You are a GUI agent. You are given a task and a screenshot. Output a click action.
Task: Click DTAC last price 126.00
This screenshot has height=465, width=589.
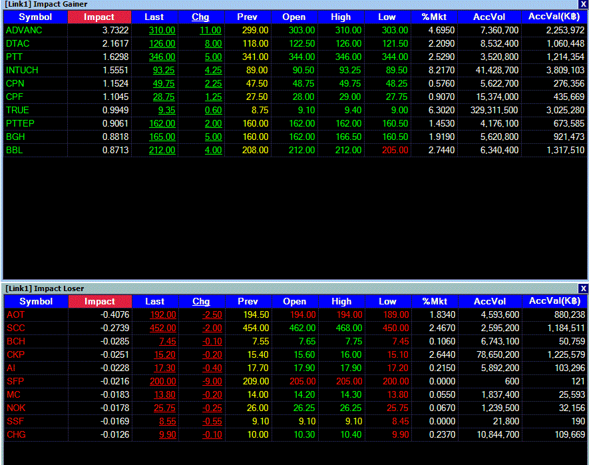pyautogui.click(x=162, y=43)
